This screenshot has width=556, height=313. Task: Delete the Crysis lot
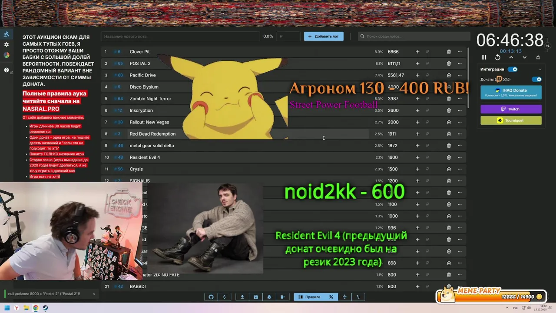pyautogui.click(x=449, y=169)
